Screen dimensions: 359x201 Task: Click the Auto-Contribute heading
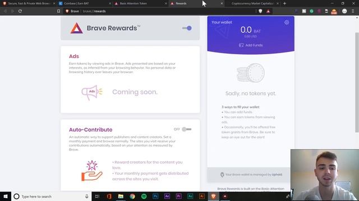click(91, 130)
